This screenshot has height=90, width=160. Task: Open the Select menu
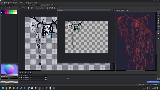pos(27,3)
